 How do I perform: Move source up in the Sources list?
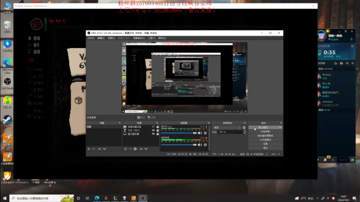(141, 149)
